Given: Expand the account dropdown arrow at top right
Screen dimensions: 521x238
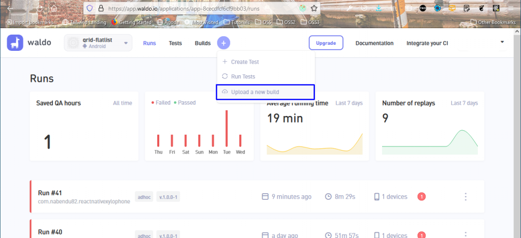Looking at the screenshot, I should click(502, 42).
